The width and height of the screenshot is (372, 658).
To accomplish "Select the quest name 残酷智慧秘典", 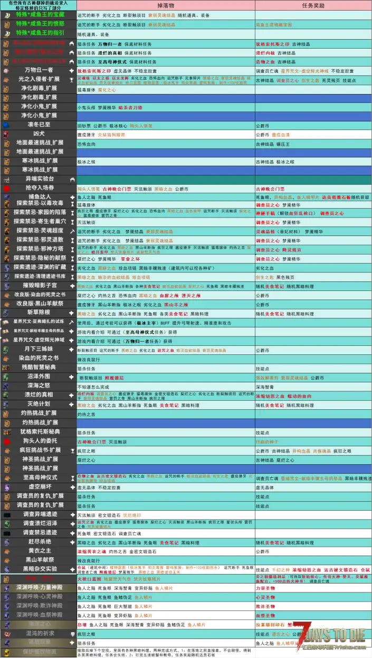I will pos(39,367).
